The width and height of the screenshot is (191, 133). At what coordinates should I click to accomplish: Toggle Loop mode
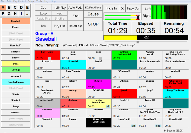coord(43,13)
